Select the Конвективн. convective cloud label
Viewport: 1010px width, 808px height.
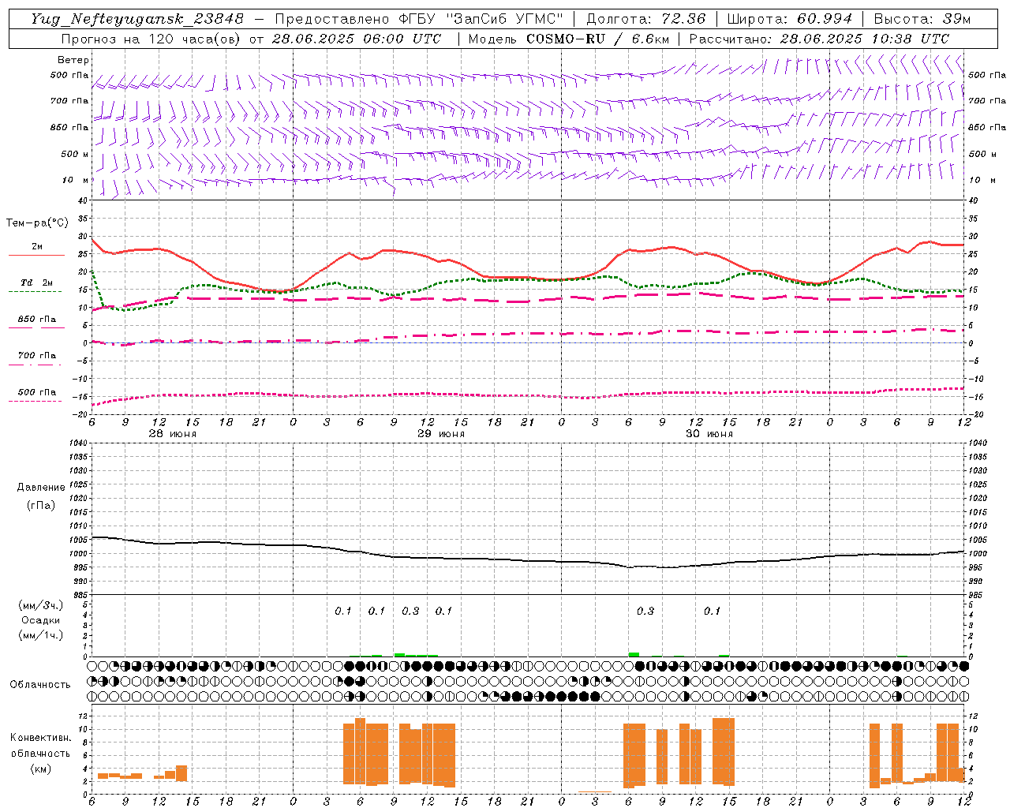tap(40, 737)
